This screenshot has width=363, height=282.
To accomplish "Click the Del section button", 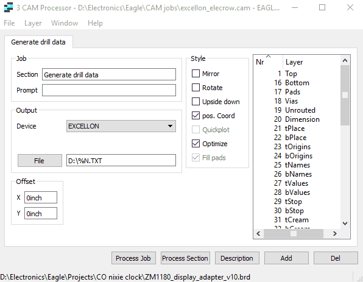I will (336, 258).
